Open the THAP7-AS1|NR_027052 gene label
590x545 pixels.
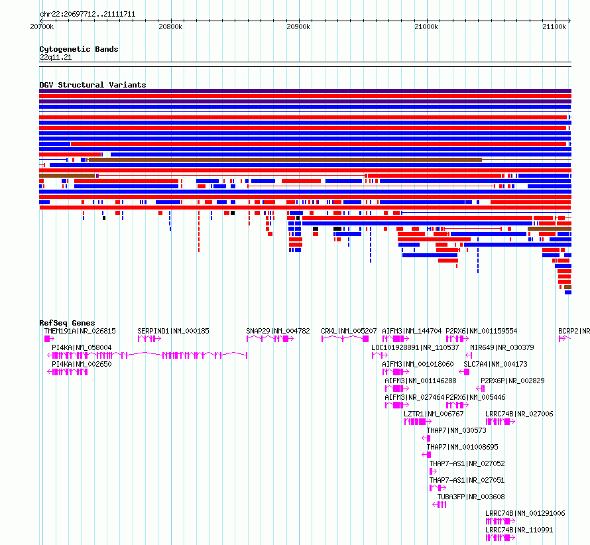coord(467,463)
